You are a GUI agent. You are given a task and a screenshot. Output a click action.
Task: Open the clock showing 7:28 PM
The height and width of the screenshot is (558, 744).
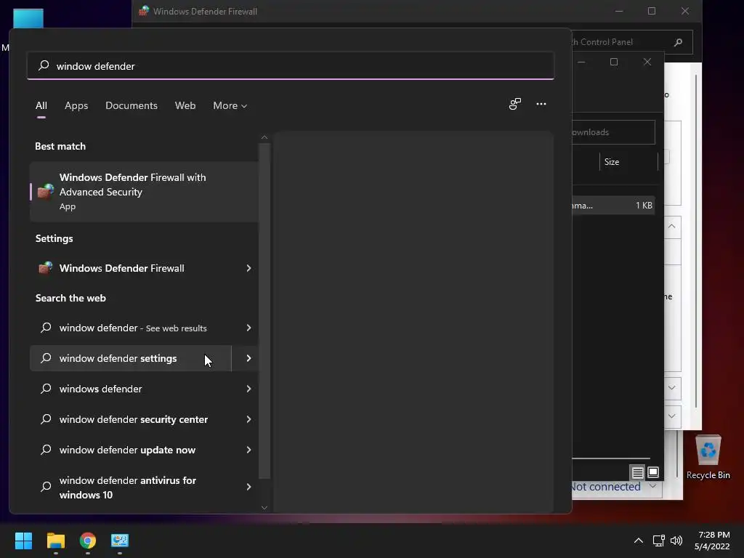click(713, 541)
